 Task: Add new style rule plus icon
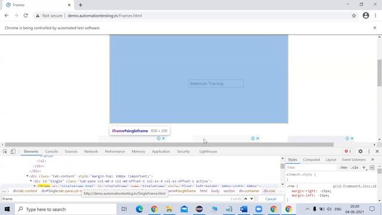click(x=364, y=167)
